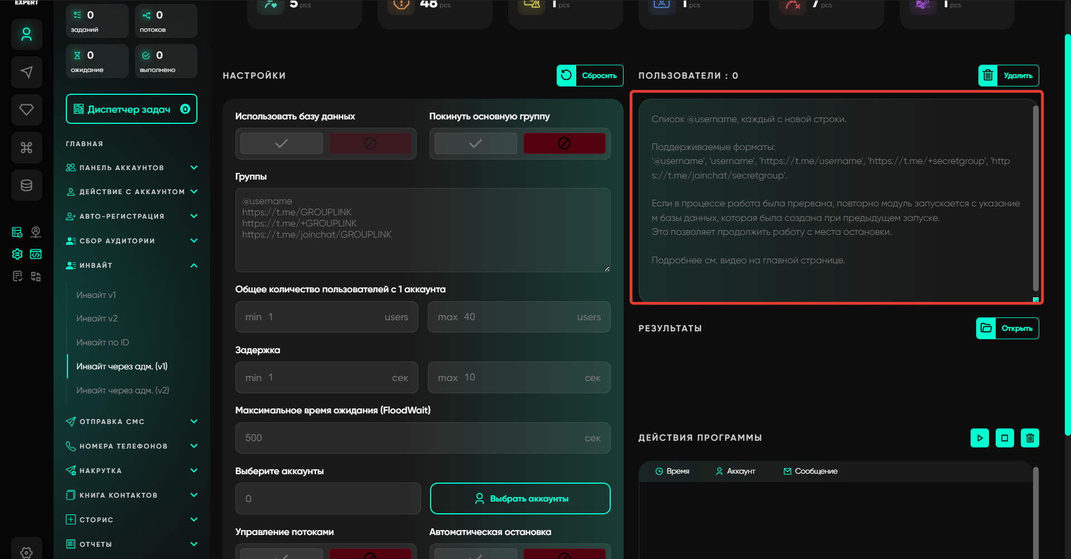Click the command key icon in sidebar
This screenshot has height=559, width=1071.
pos(26,147)
